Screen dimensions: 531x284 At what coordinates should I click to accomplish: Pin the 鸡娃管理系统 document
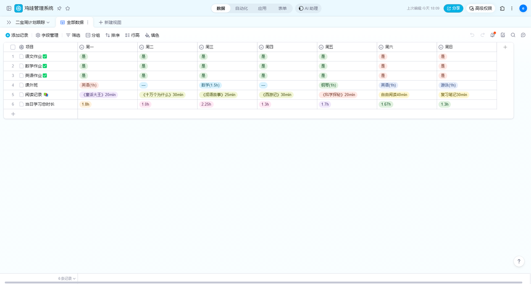point(59,8)
